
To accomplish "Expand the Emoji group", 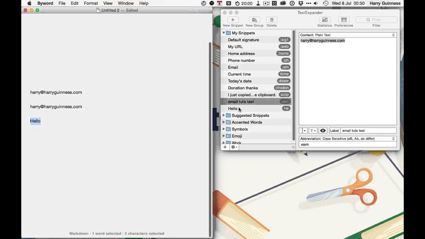I will click(224, 136).
